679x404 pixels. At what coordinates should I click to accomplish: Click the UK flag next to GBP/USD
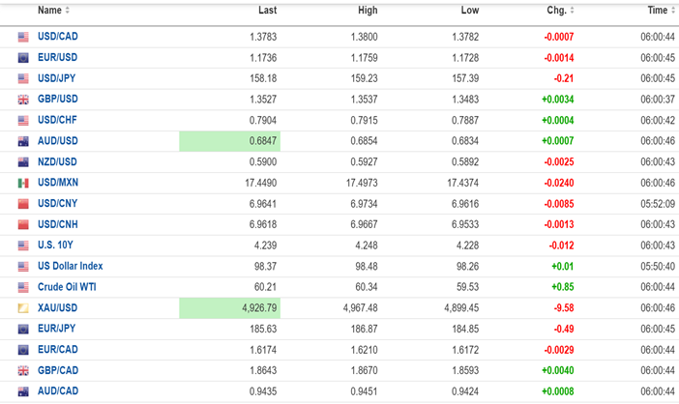pyautogui.click(x=23, y=100)
